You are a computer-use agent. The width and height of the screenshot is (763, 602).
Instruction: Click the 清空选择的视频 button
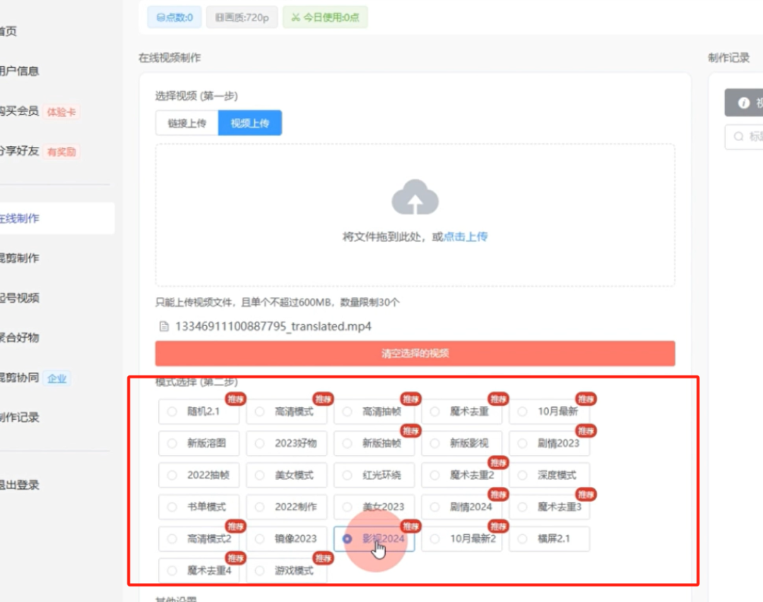[415, 354]
